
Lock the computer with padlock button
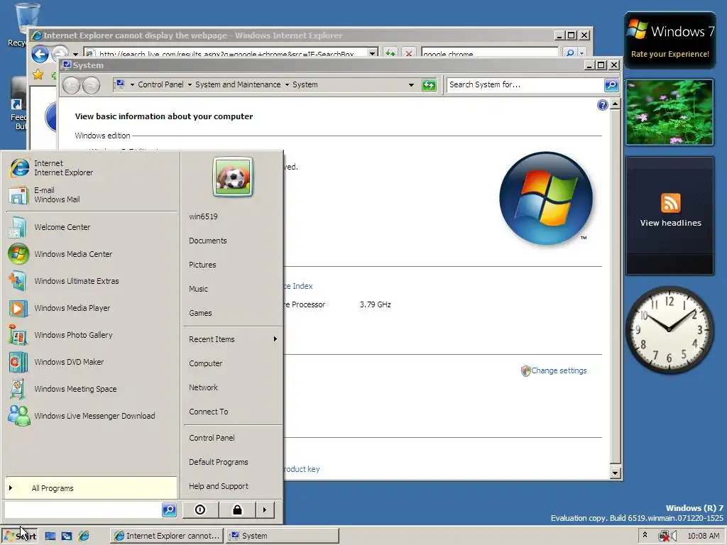point(237,510)
